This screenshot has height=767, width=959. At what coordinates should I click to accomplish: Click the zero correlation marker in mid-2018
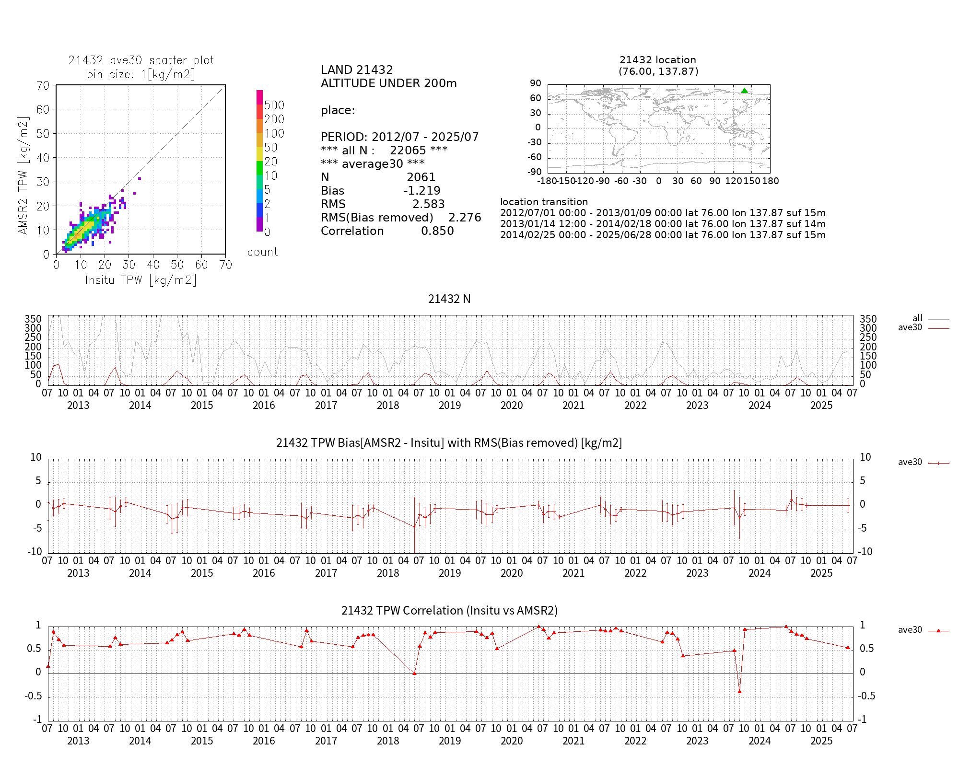415,673
